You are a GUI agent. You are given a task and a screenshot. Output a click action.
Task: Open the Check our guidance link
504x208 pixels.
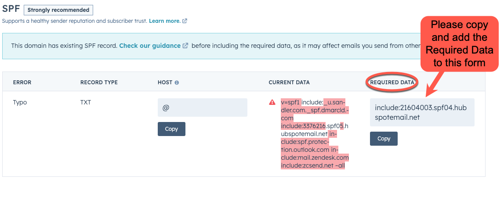tap(150, 46)
